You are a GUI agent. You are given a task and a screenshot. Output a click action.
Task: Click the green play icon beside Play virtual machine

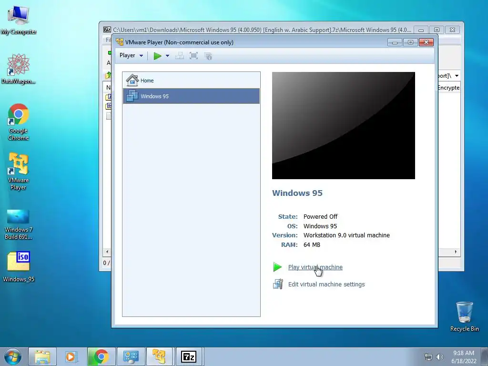click(x=277, y=267)
